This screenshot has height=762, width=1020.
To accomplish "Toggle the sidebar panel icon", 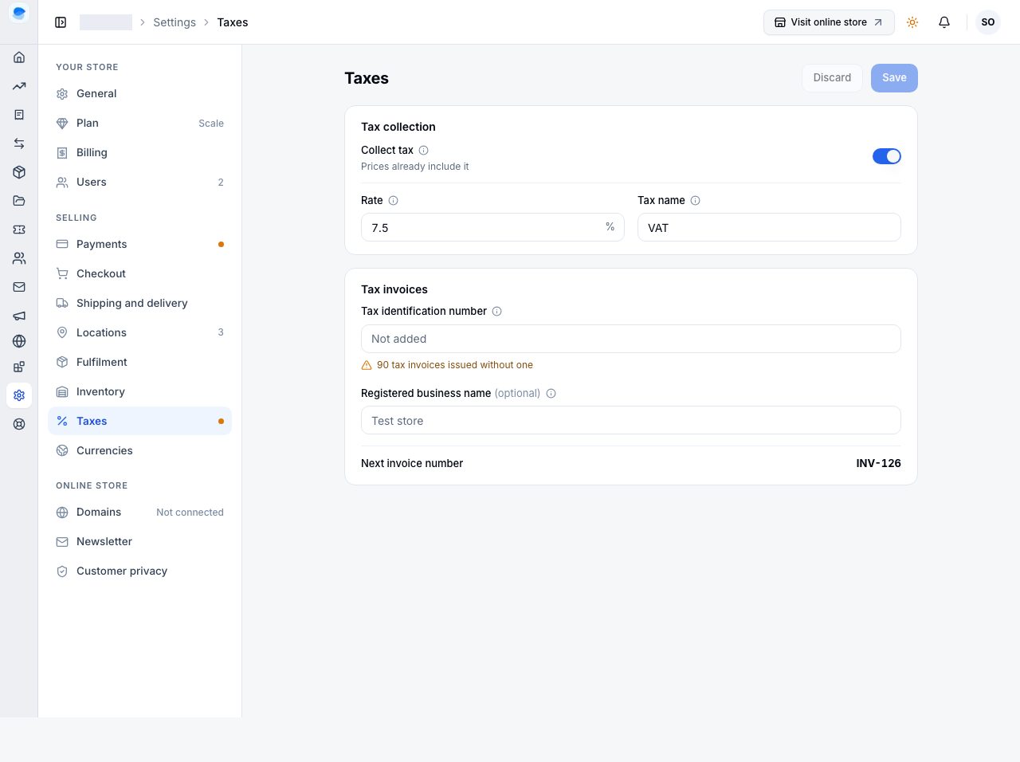I will [61, 22].
